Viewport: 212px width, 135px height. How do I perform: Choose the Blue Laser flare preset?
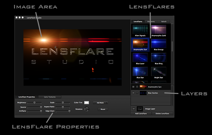point(140,58)
